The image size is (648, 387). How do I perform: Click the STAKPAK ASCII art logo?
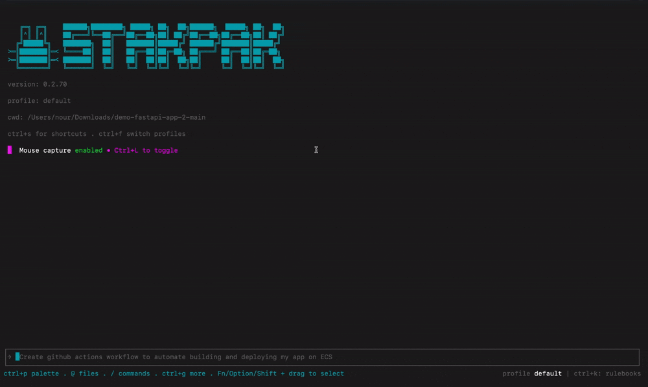[x=172, y=44]
